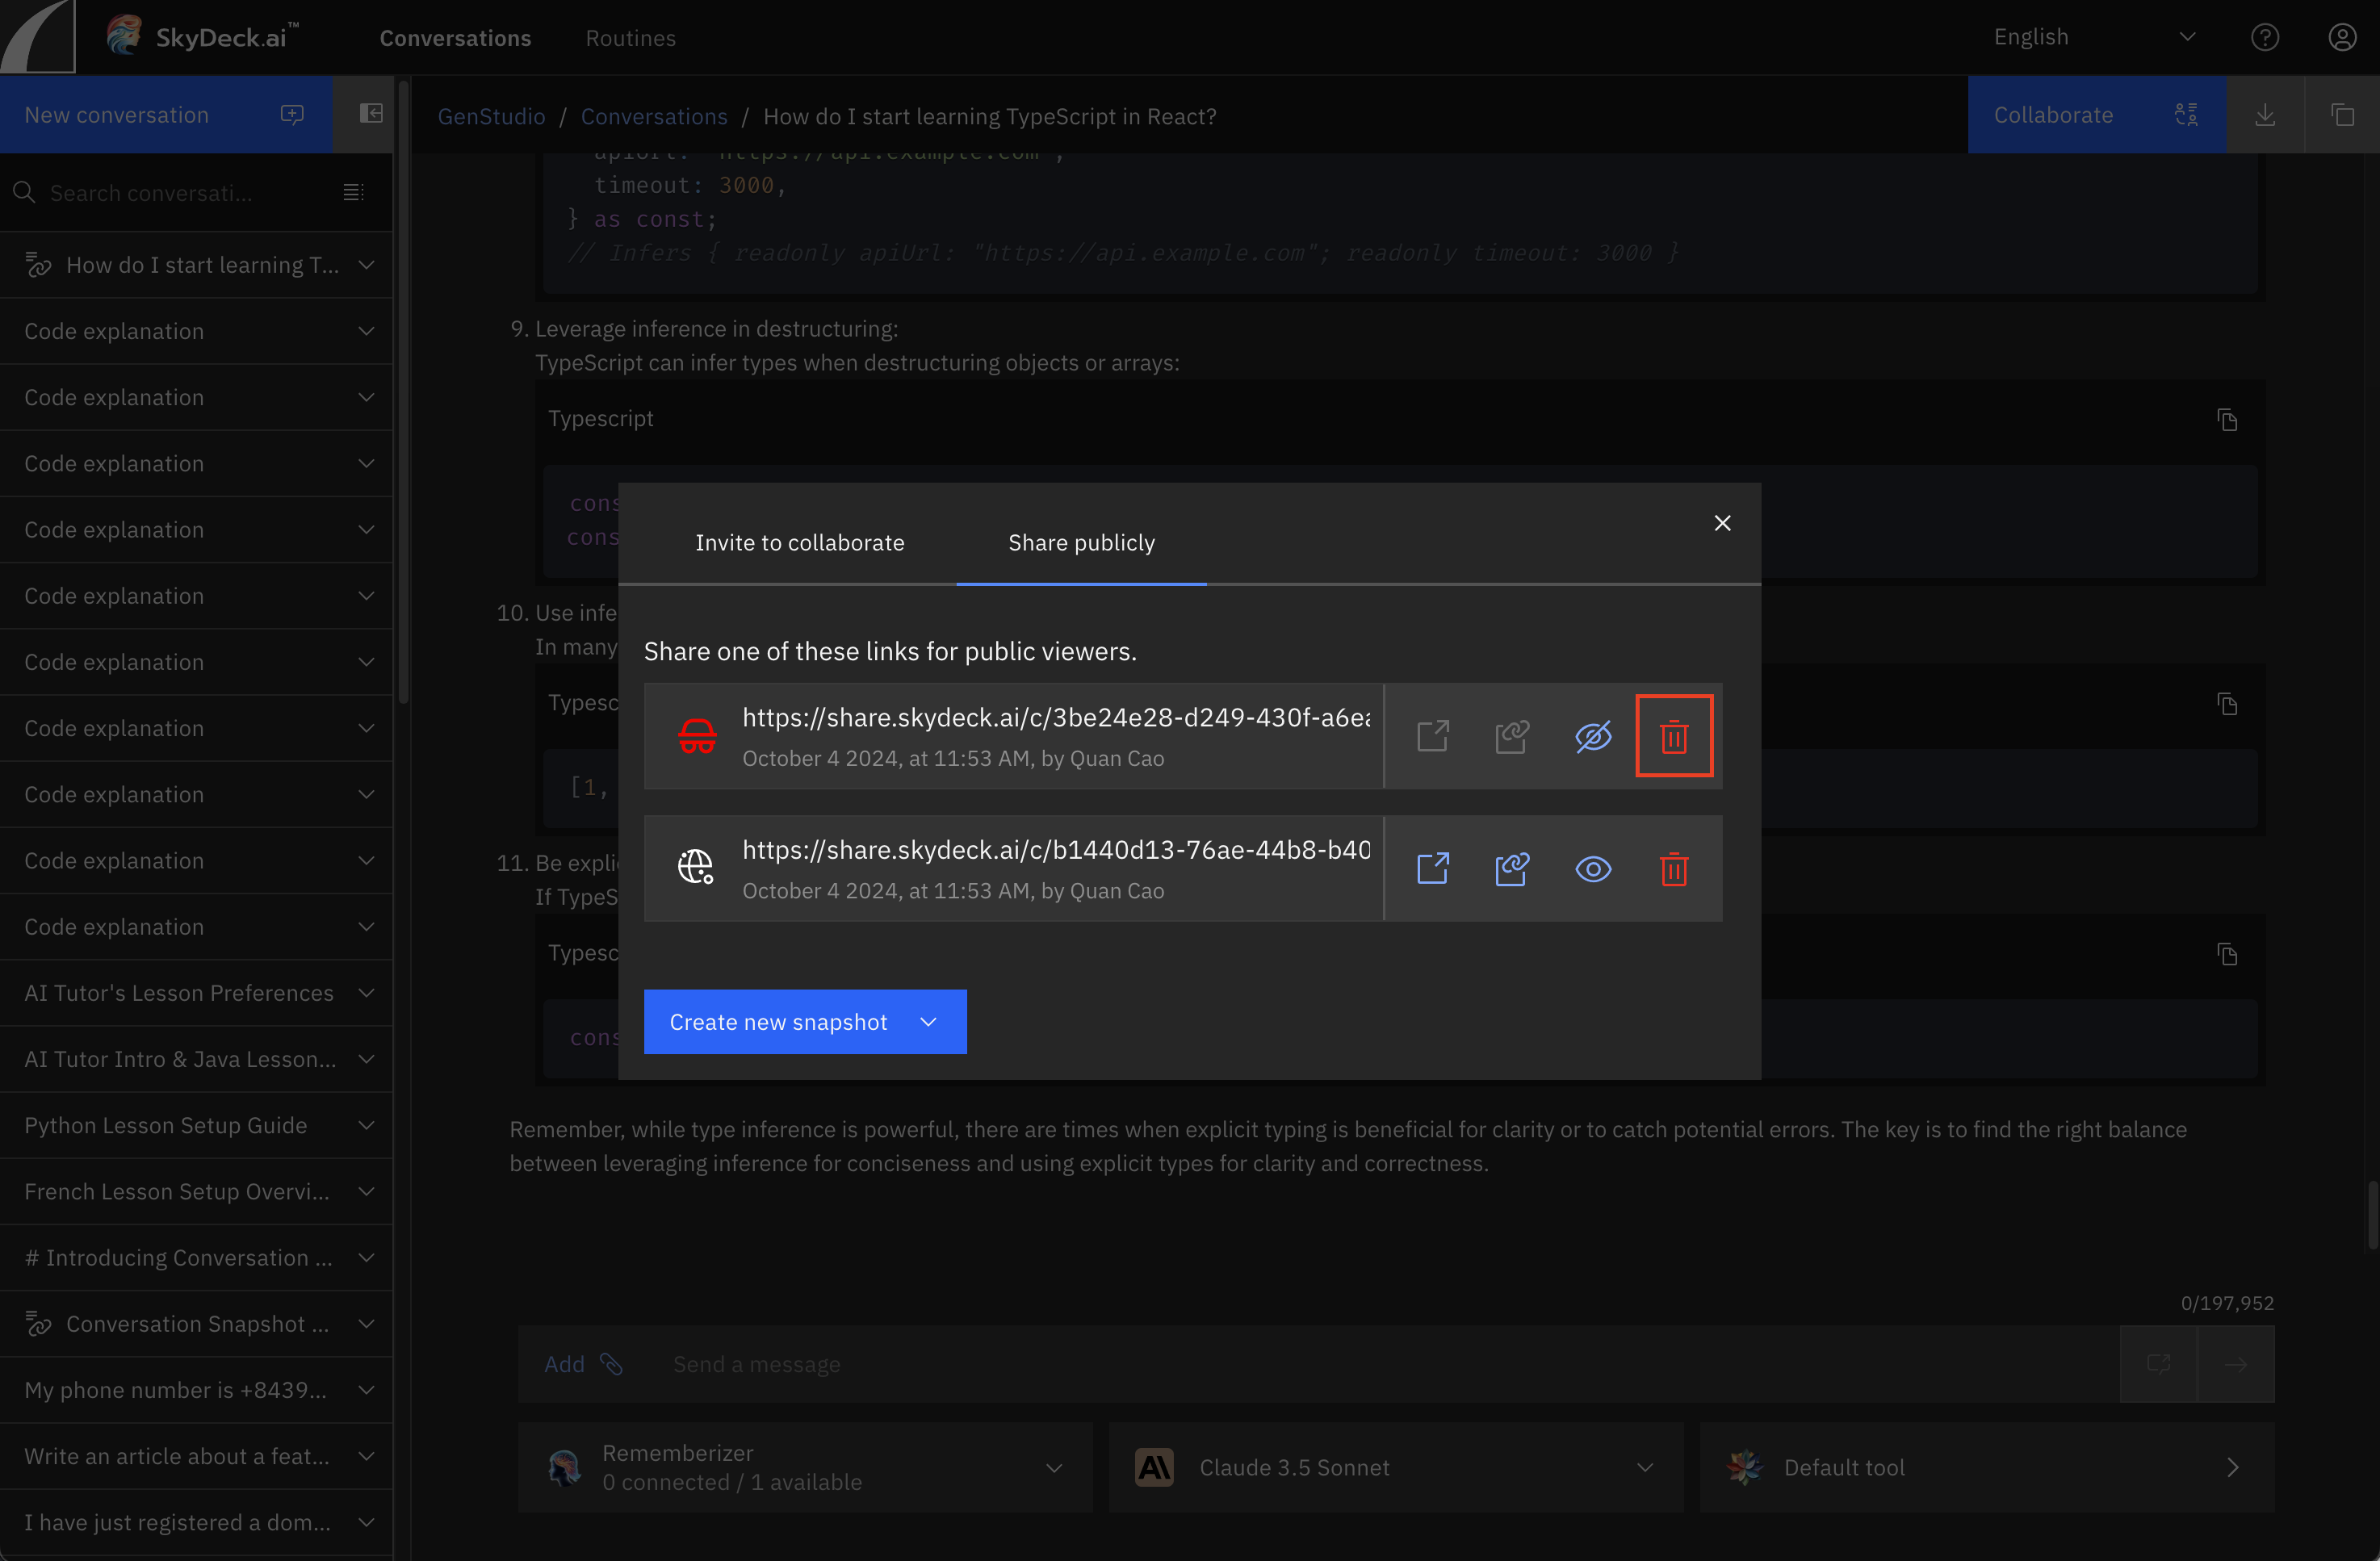Open the help question mark icon
The width and height of the screenshot is (2380, 1561).
pos(2264,37)
